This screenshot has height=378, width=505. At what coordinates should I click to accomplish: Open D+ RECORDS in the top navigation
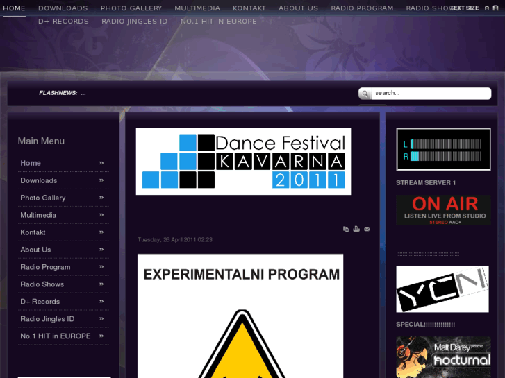pos(63,22)
